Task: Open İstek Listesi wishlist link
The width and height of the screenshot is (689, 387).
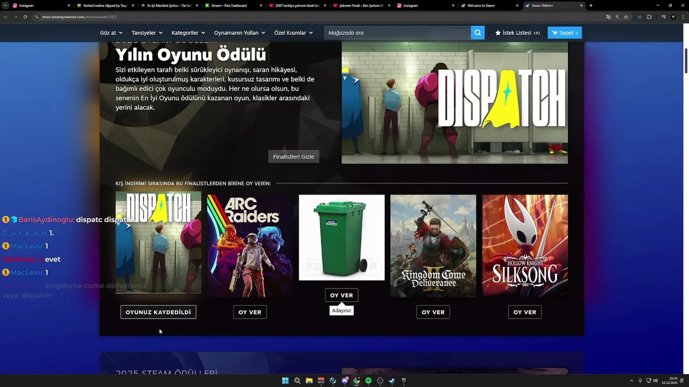Action: coord(518,33)
